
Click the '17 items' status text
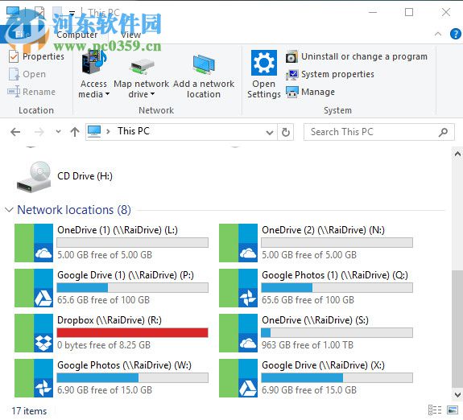pos(29,411)
